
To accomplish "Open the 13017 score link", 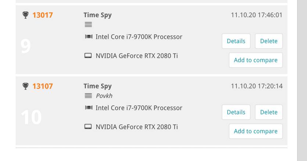I will pos(43,15).
